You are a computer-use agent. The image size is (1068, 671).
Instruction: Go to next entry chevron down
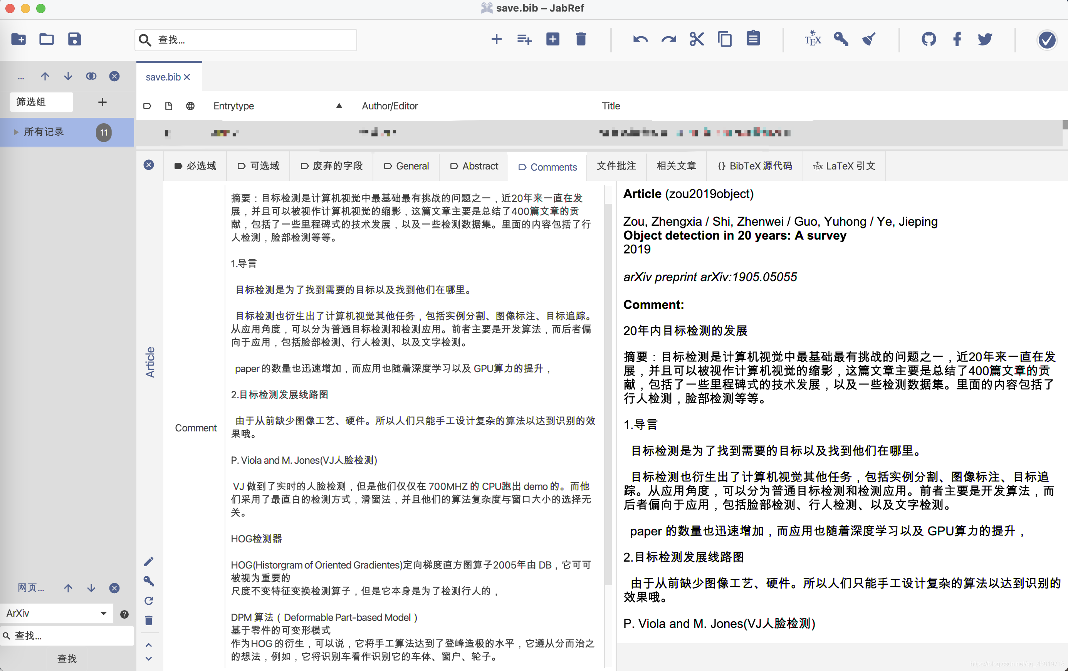tap(149, 659)
